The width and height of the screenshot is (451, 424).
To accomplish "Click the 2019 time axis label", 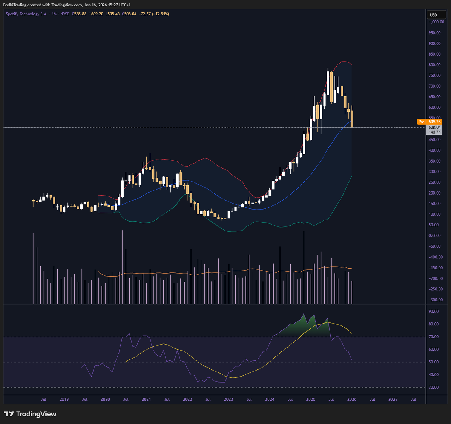I will (64, 399).
